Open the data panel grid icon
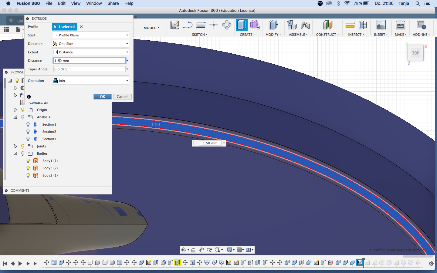The width and height of the screenshot is (437, 273). pos(6,29)
